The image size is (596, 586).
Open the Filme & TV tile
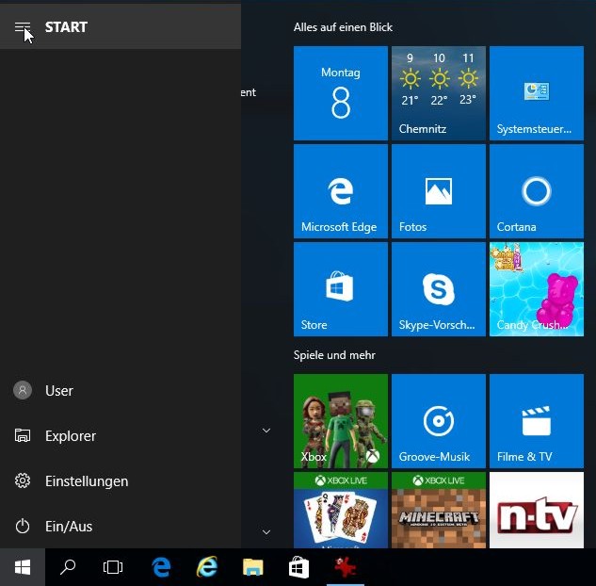pyautogui.click(x=537, y=421)
